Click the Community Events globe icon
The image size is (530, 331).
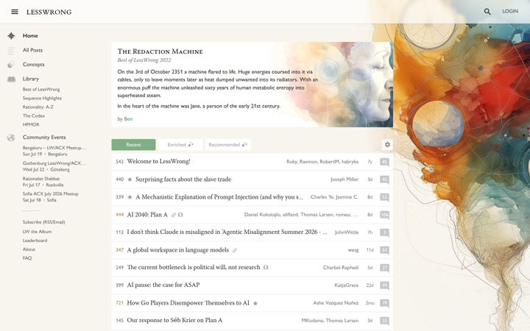click(x=11, y=138)
